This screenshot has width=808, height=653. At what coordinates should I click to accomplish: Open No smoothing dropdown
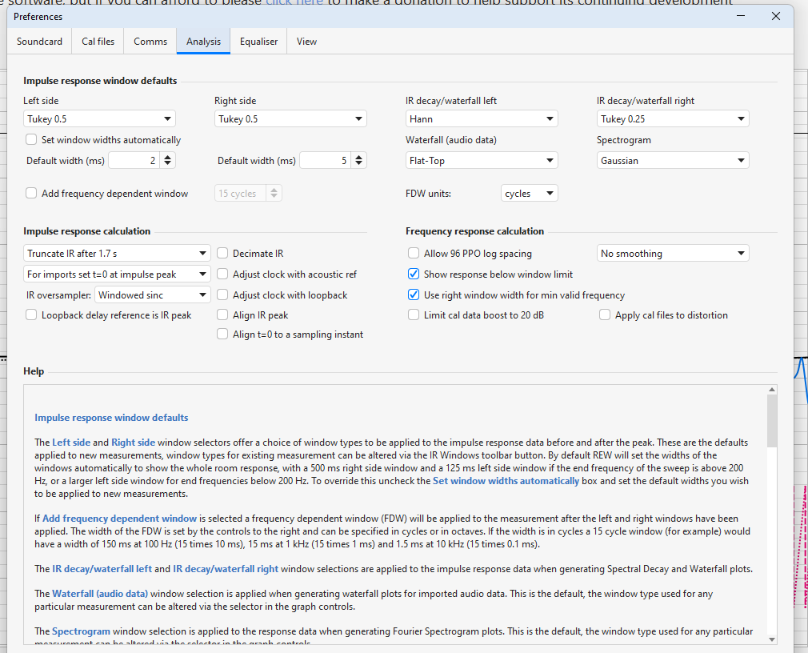point(673,253)
